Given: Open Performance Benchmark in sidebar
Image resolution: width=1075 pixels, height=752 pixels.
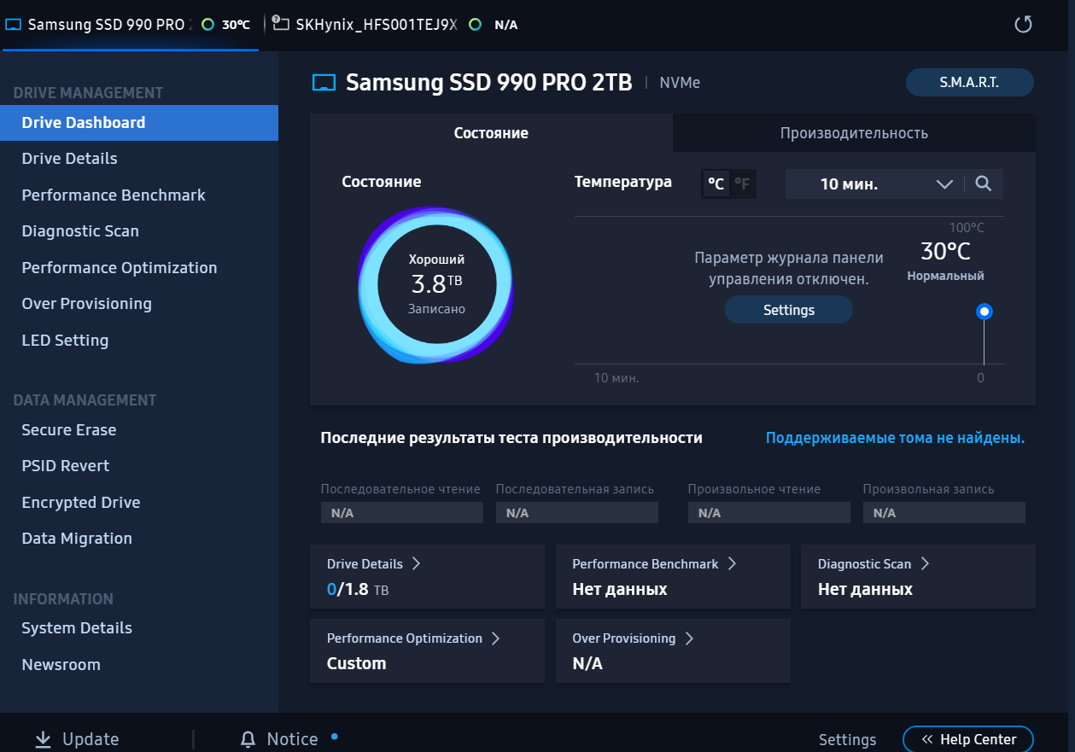Looking at the screenshot, I should 139,195.
